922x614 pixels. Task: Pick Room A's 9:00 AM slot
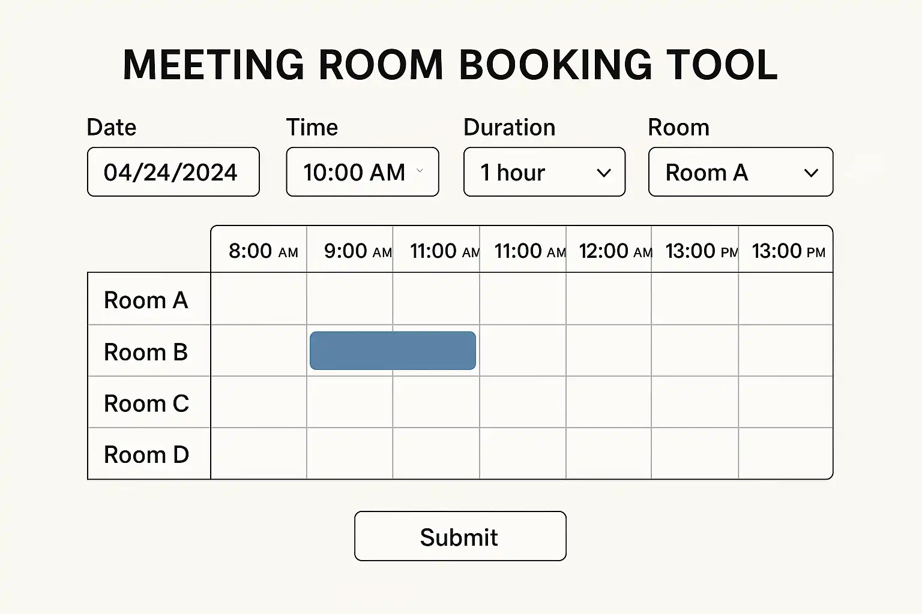[x=350, y=299]
